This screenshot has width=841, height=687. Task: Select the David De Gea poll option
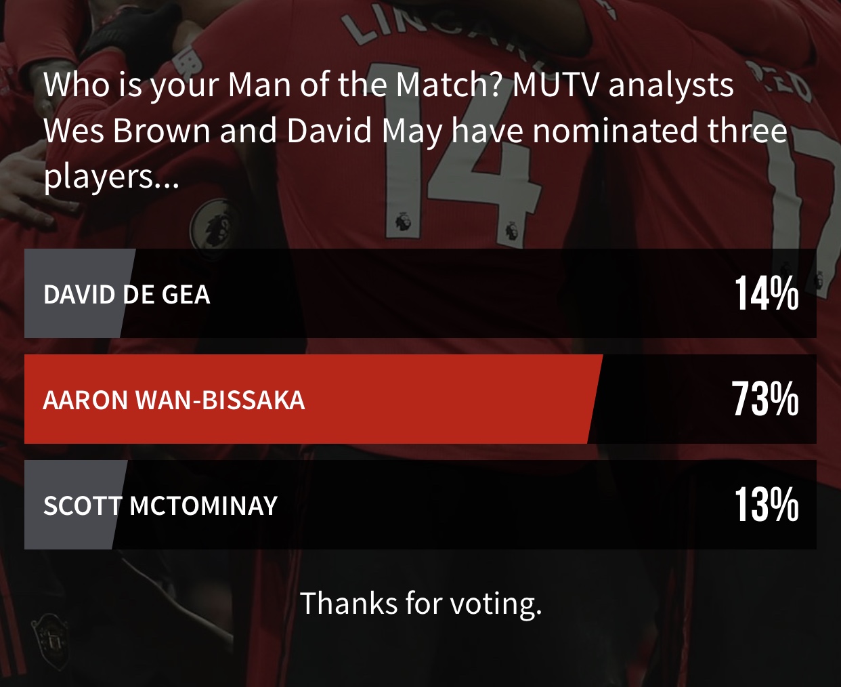pyautogui.click(x=127, y=295)
